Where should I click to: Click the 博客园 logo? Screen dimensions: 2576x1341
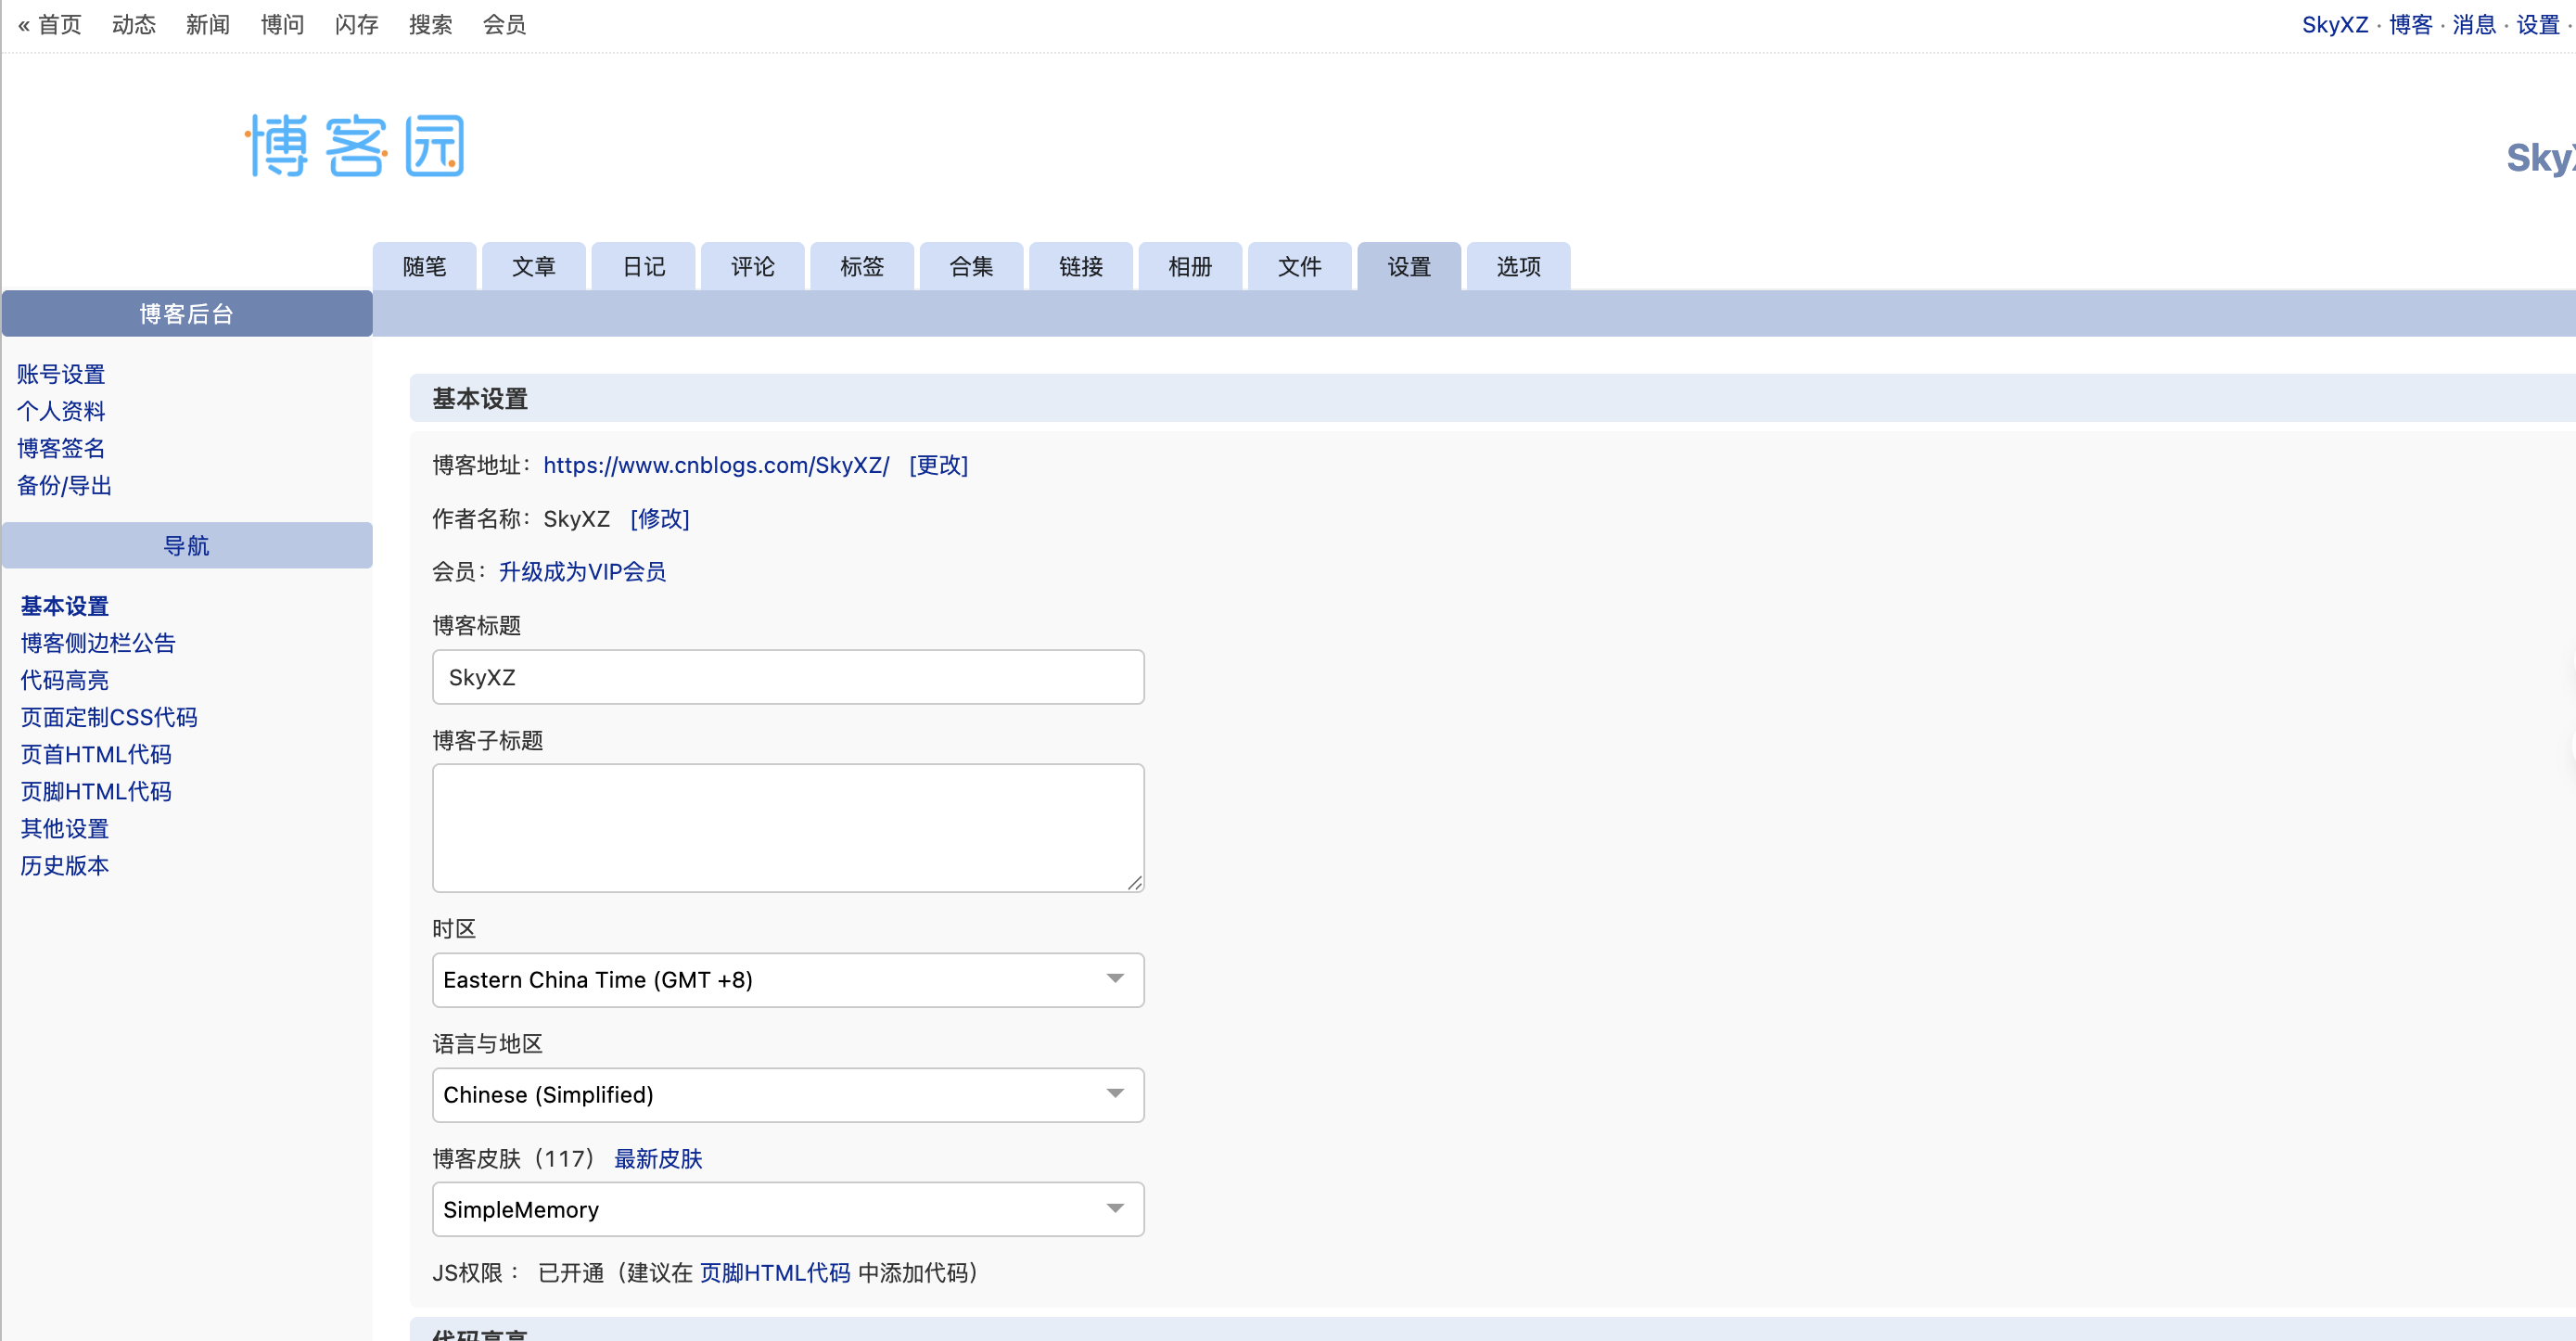click(x=356, y=146)
